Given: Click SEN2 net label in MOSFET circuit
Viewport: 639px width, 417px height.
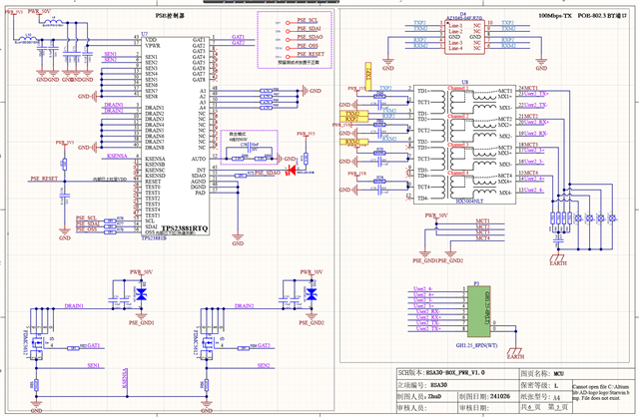Looking at the screenshot, I should click(264, 365).
